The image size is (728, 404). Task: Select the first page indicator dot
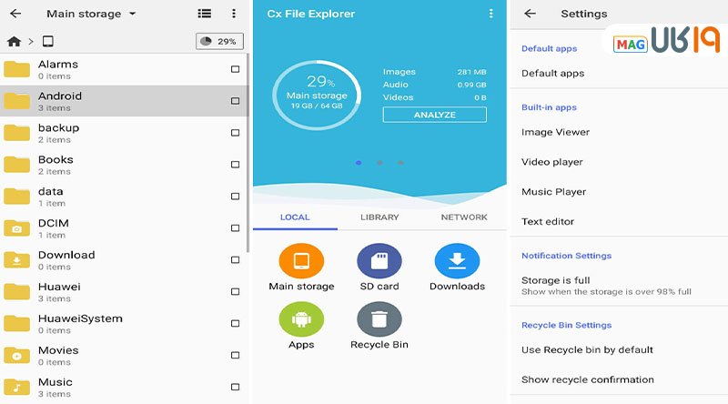[x=359, y=163]
